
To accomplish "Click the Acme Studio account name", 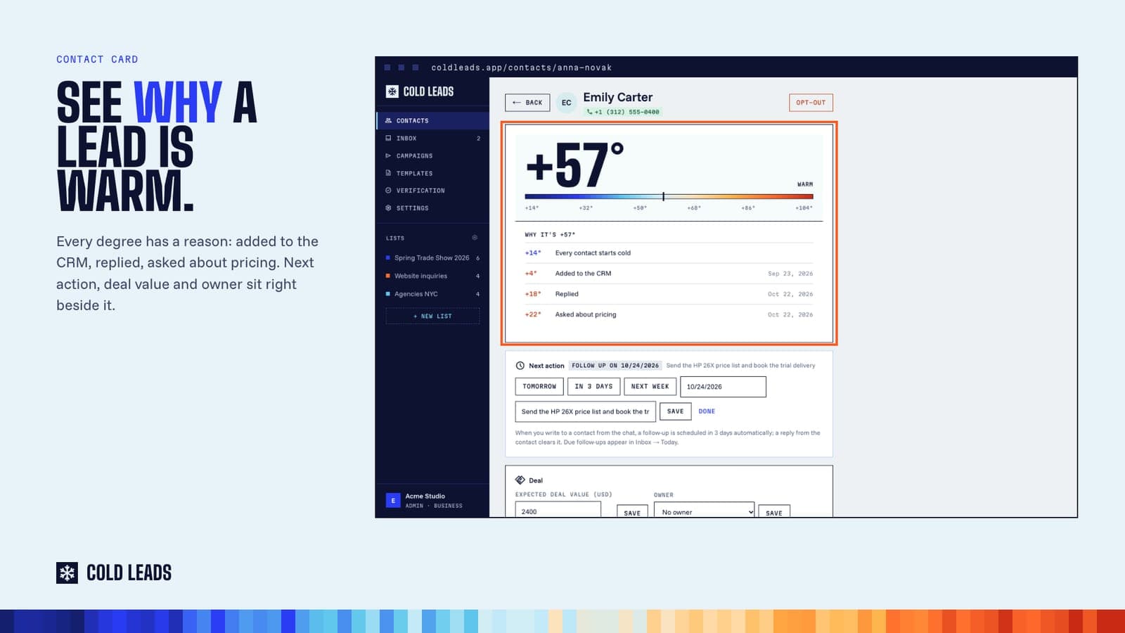I will tap(425, 496).
